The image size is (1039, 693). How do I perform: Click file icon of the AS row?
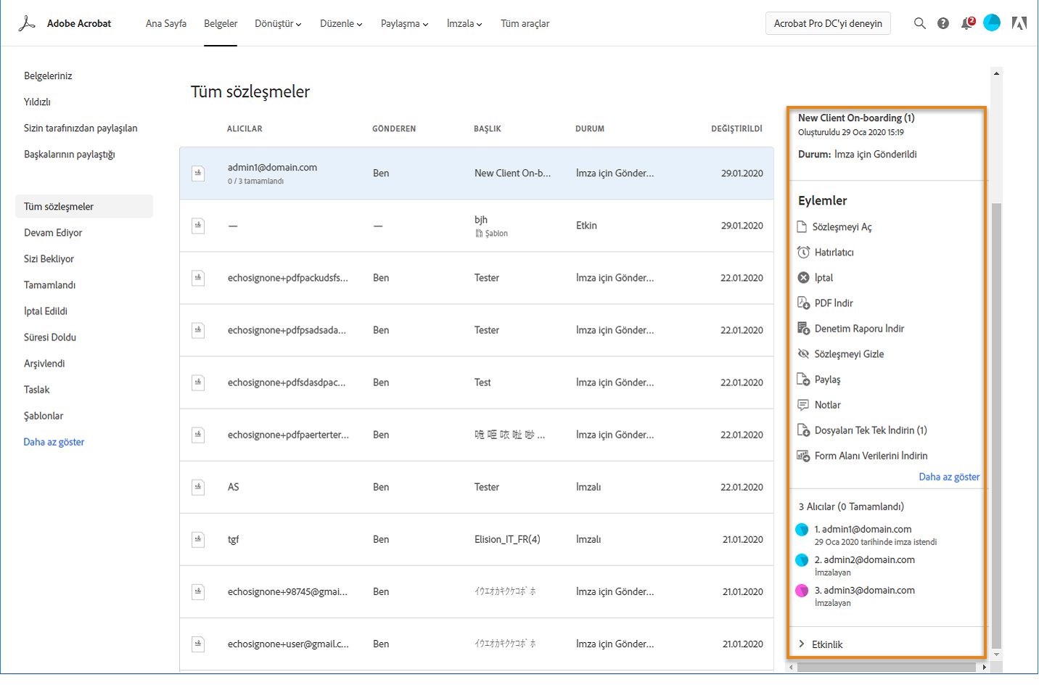coord(198,487)
